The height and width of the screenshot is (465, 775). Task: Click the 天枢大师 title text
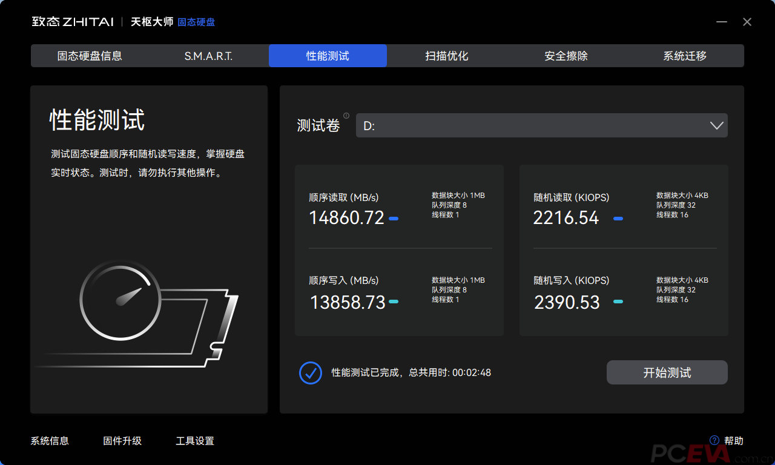[x=152, y=22]
